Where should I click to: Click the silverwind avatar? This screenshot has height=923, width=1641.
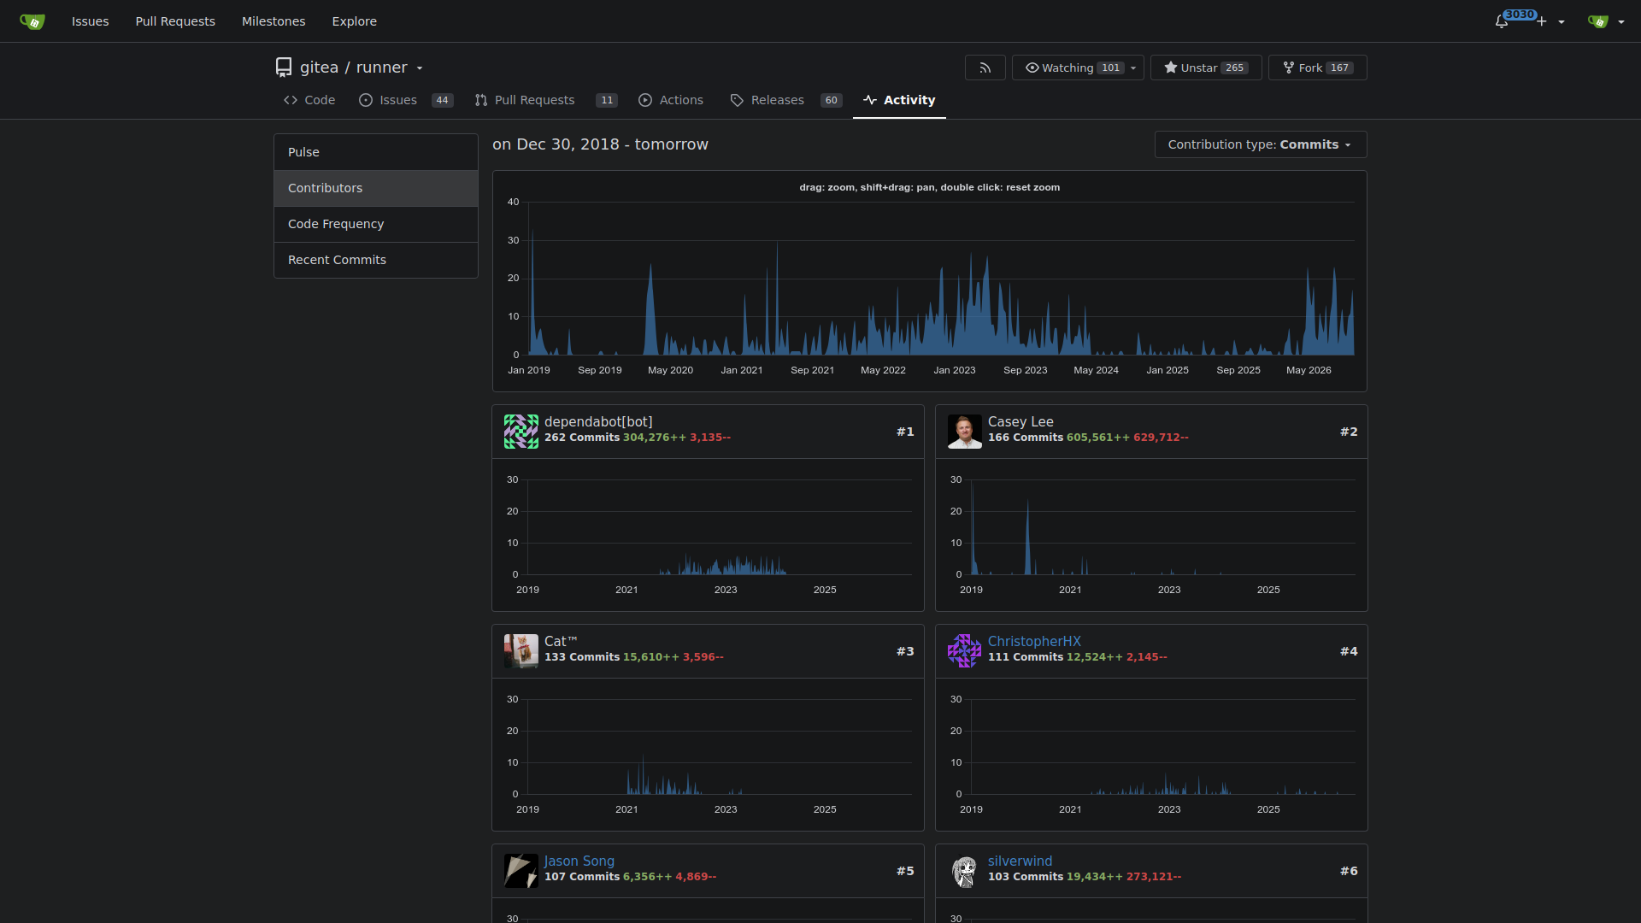[x=965, y=871]
